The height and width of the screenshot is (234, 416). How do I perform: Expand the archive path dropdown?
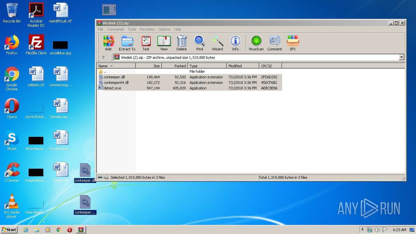pyautogui.click(x=401, y=57)
